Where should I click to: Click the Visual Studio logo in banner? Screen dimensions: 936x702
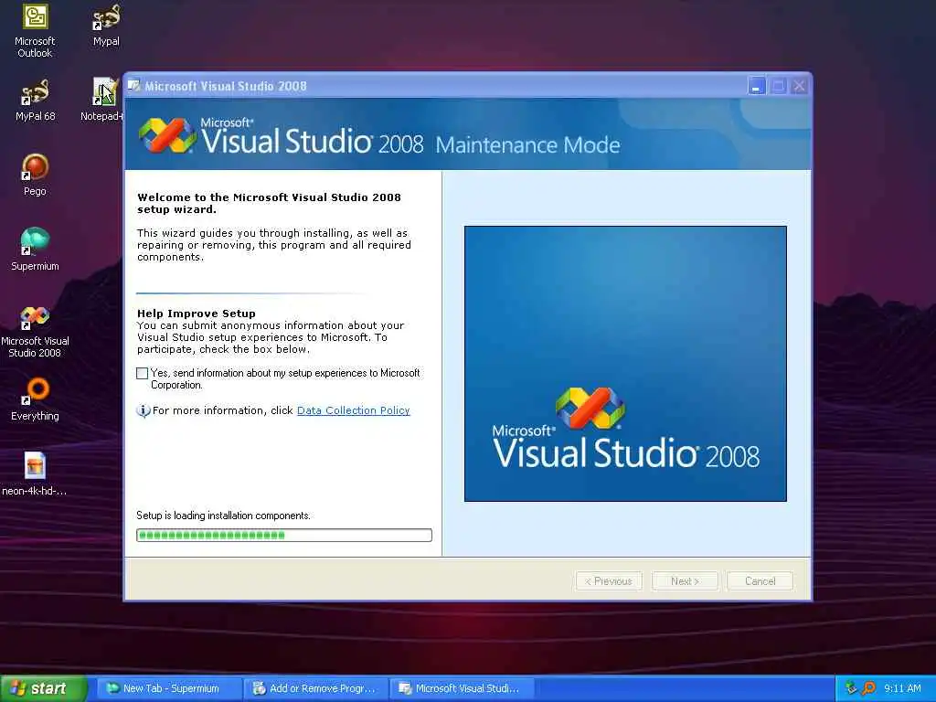click(167, 135)
